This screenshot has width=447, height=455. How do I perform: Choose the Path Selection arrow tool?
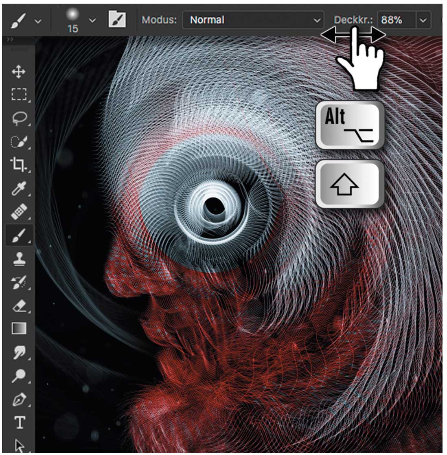click(x=20, y=445)
